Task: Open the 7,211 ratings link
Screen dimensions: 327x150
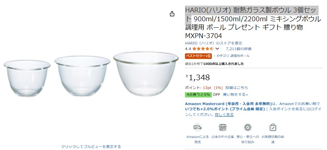Action: point(239,49)
